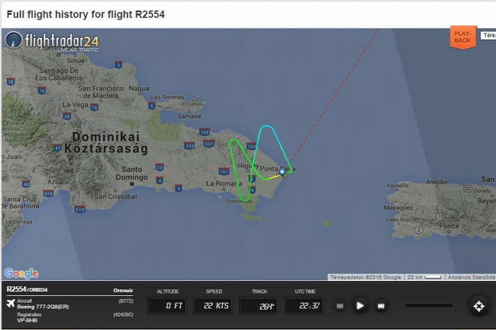496x330 pixels.
Task: Click the playback speed slider bar
Action: 429,306
